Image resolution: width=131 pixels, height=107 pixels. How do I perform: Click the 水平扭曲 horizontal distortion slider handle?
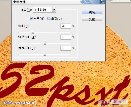45,43
